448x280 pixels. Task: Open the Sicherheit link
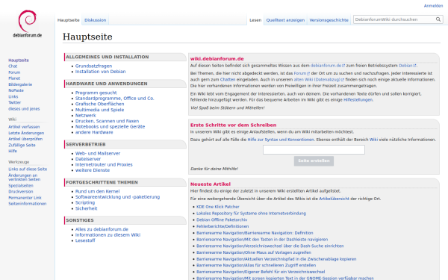point(87,208)
